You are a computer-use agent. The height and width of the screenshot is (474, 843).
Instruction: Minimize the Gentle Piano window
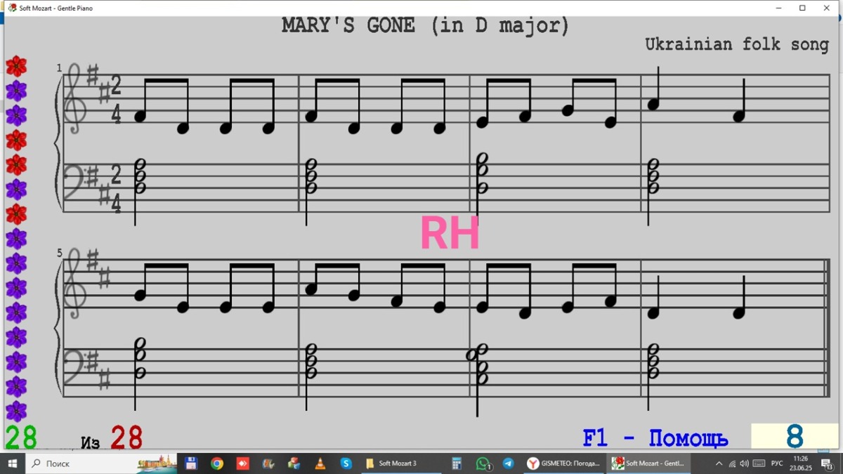(x=779, y=8)
